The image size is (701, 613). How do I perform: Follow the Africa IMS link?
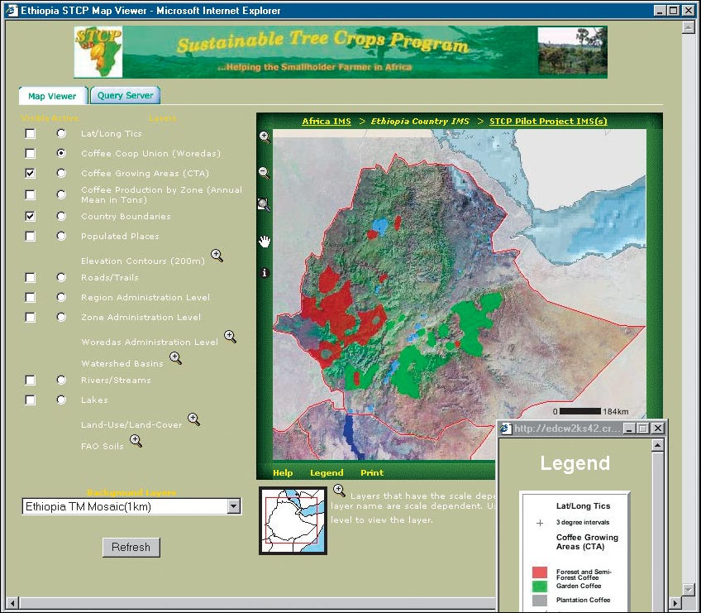click(x=327, y=121)
